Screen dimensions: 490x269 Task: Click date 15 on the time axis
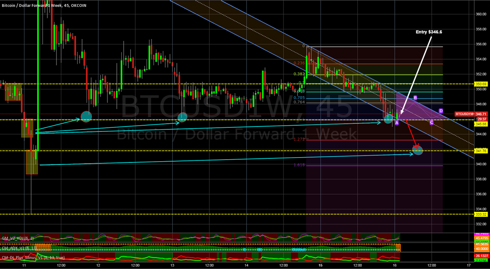(321, 265)
